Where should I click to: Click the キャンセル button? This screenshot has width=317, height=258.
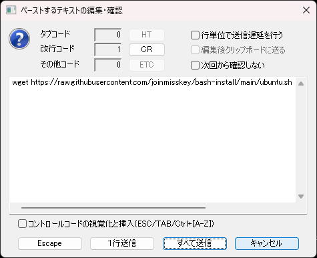coord(267,243)
